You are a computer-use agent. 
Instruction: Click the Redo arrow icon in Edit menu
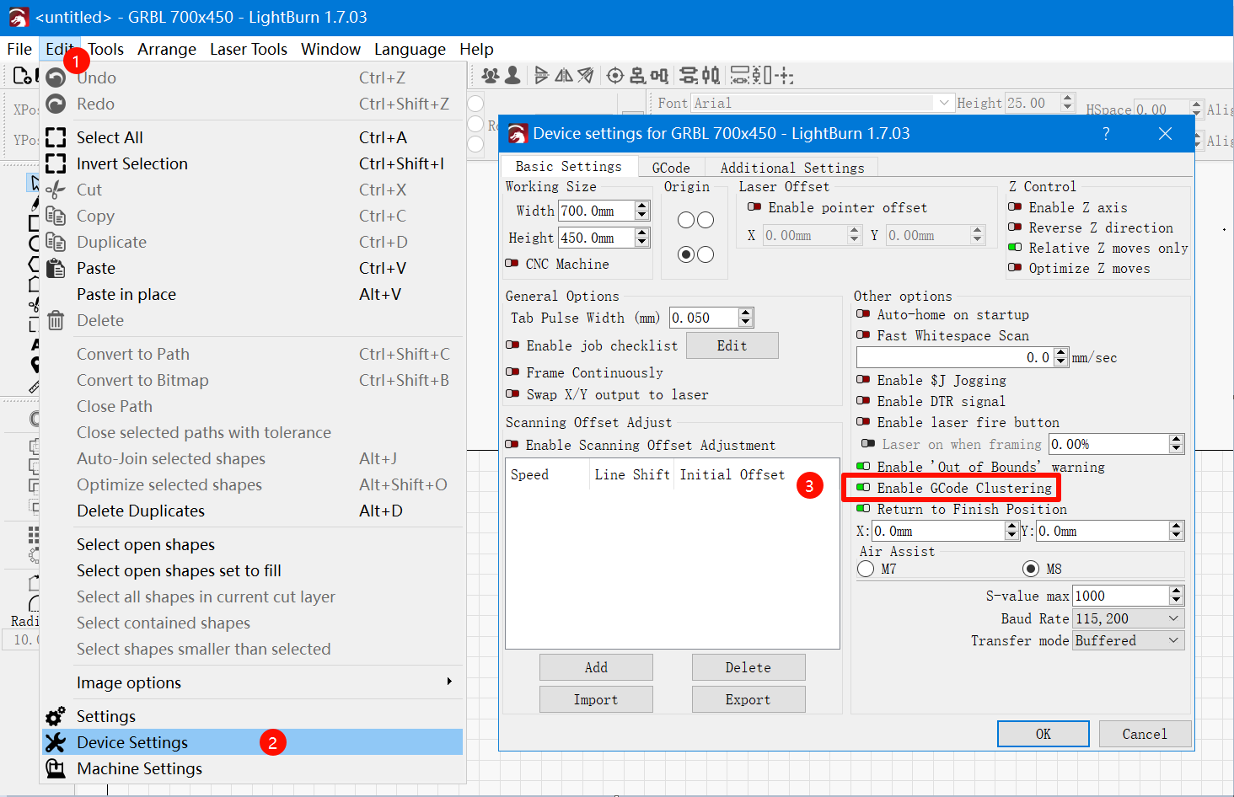pyautogui.click(x=56, y=104)
